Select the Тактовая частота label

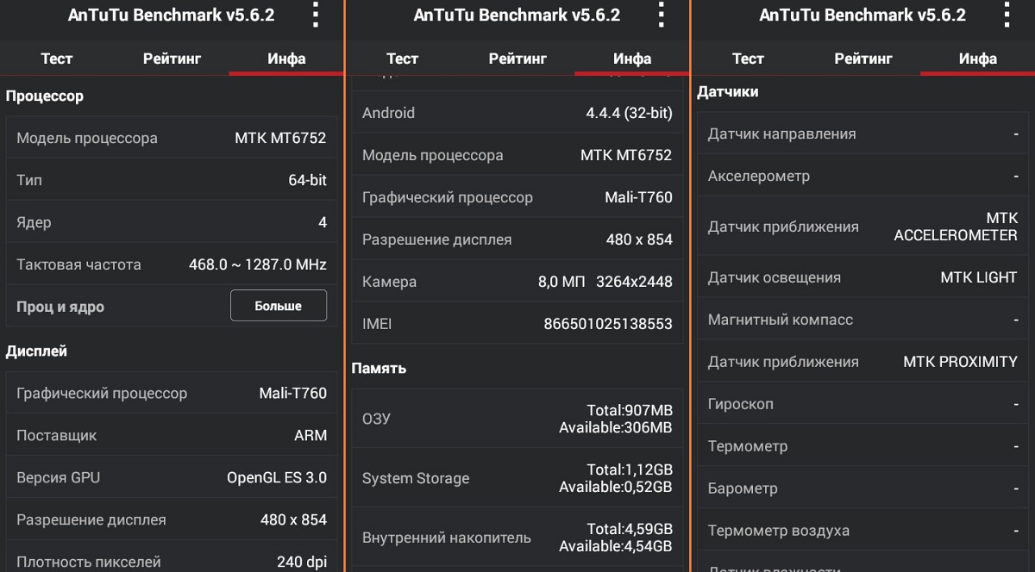point(78,264)
